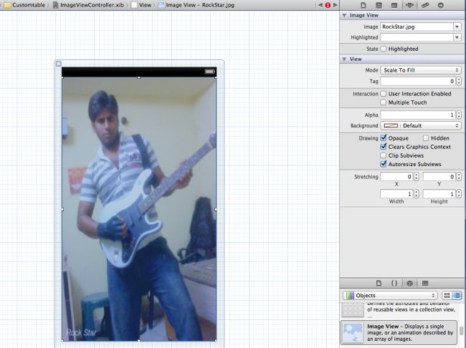Uncheck Autoresize Subviews checkbox

click(384, 164)
